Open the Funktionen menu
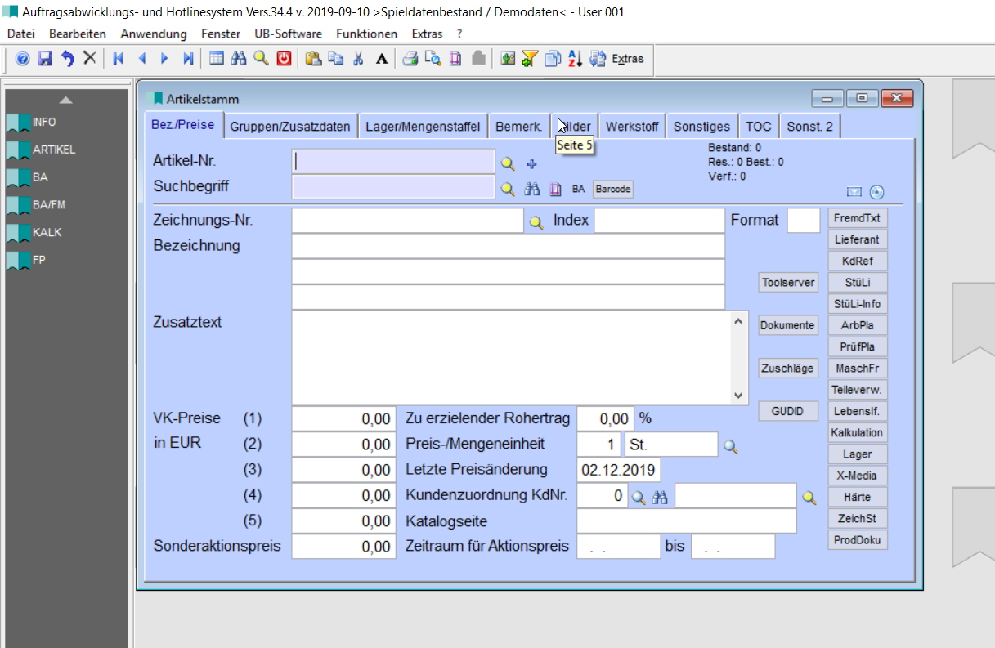Screen dimensions: 995x648 pos(366,34)
